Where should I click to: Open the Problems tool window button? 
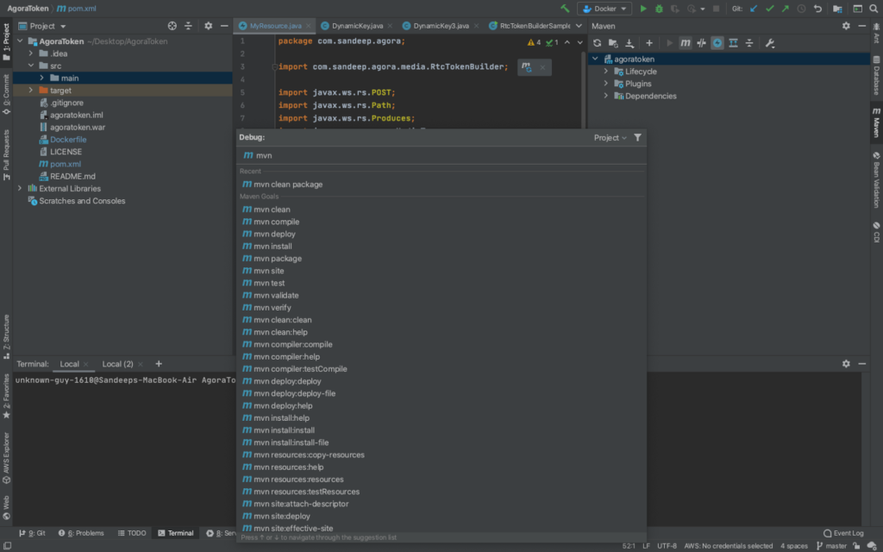pyautogui.click(x=81, y=533)
